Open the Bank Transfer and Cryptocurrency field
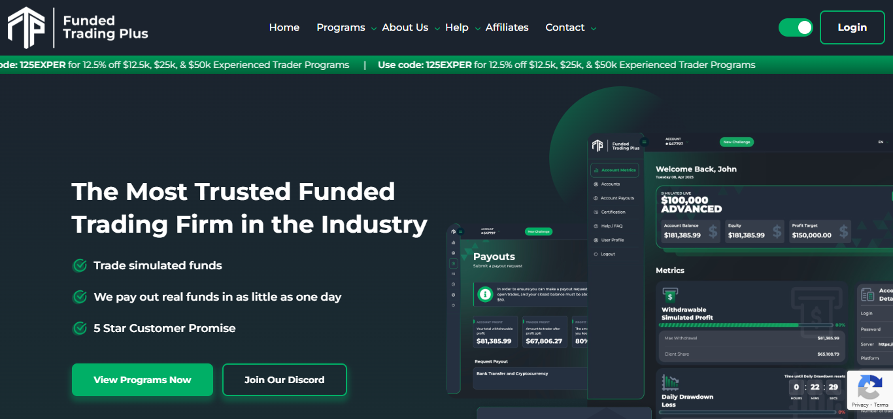 530,378
